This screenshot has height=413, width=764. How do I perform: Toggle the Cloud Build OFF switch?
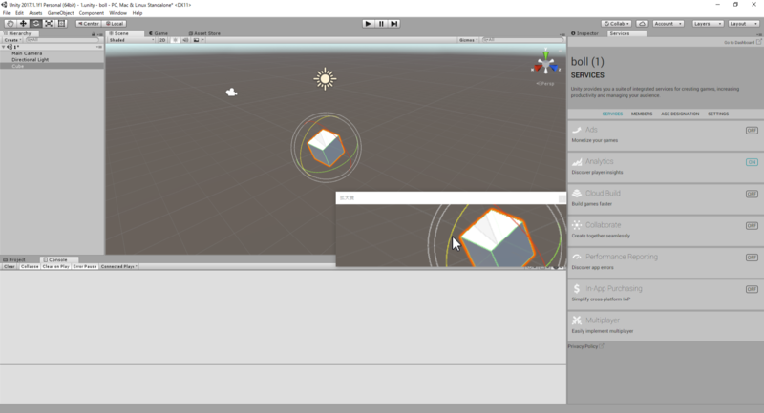tap(752, 194)
